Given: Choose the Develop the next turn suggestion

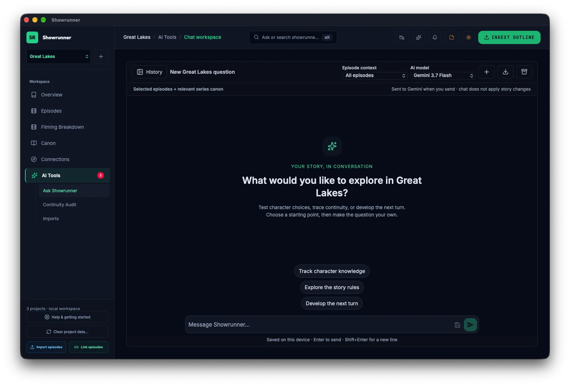Looking at the screenshot, I should tap(332, 303).
